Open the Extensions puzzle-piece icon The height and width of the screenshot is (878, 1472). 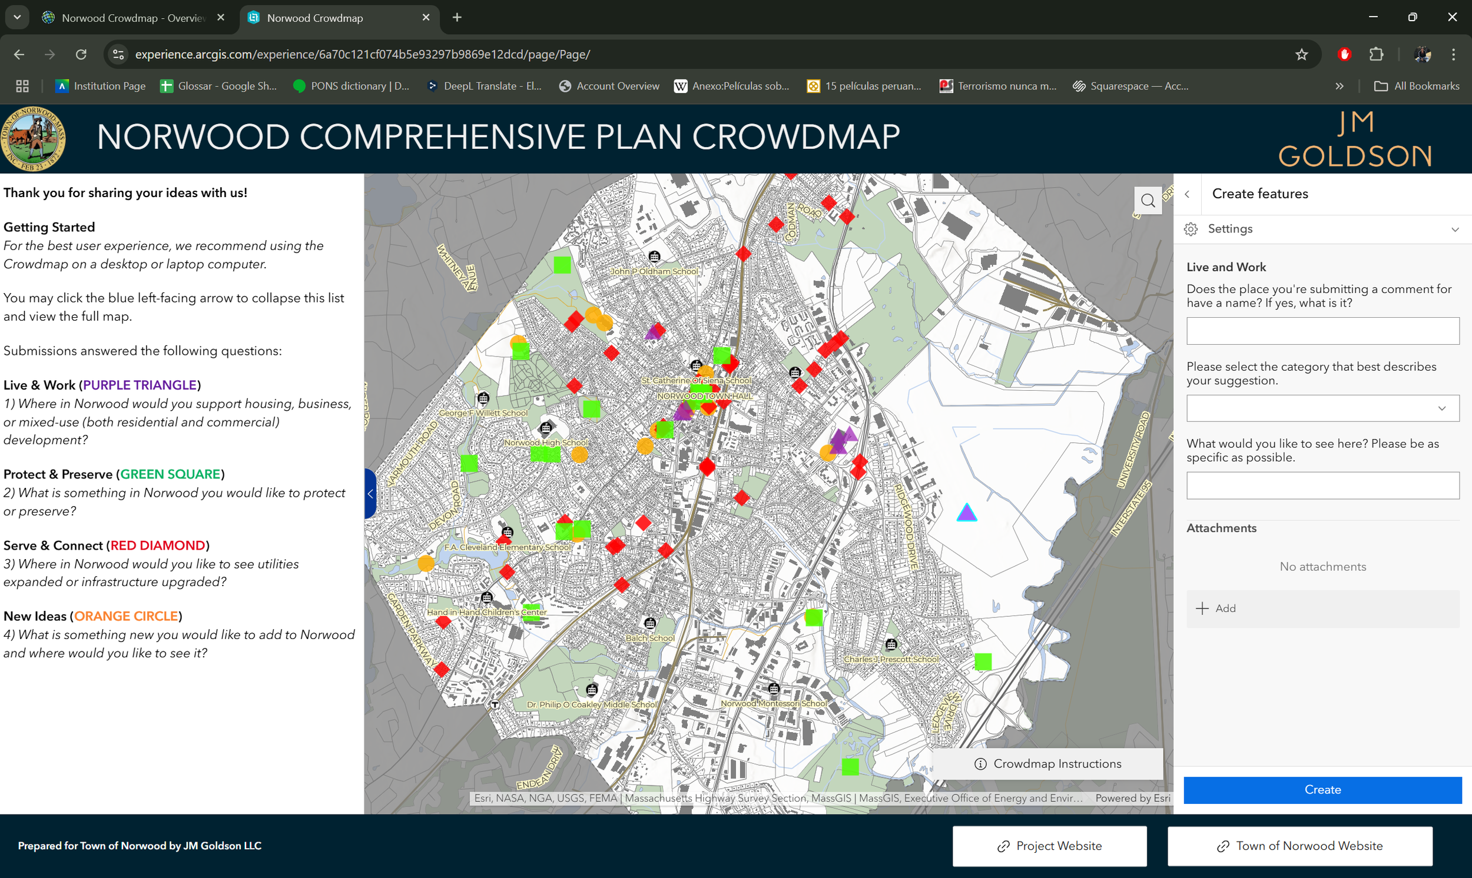[1376, 54]
